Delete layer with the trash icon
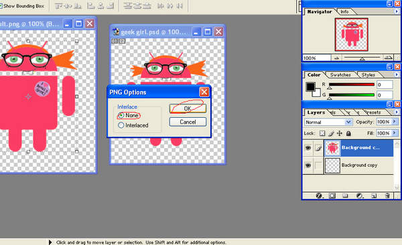The image size is (402, 245). (x=387, y=195)
